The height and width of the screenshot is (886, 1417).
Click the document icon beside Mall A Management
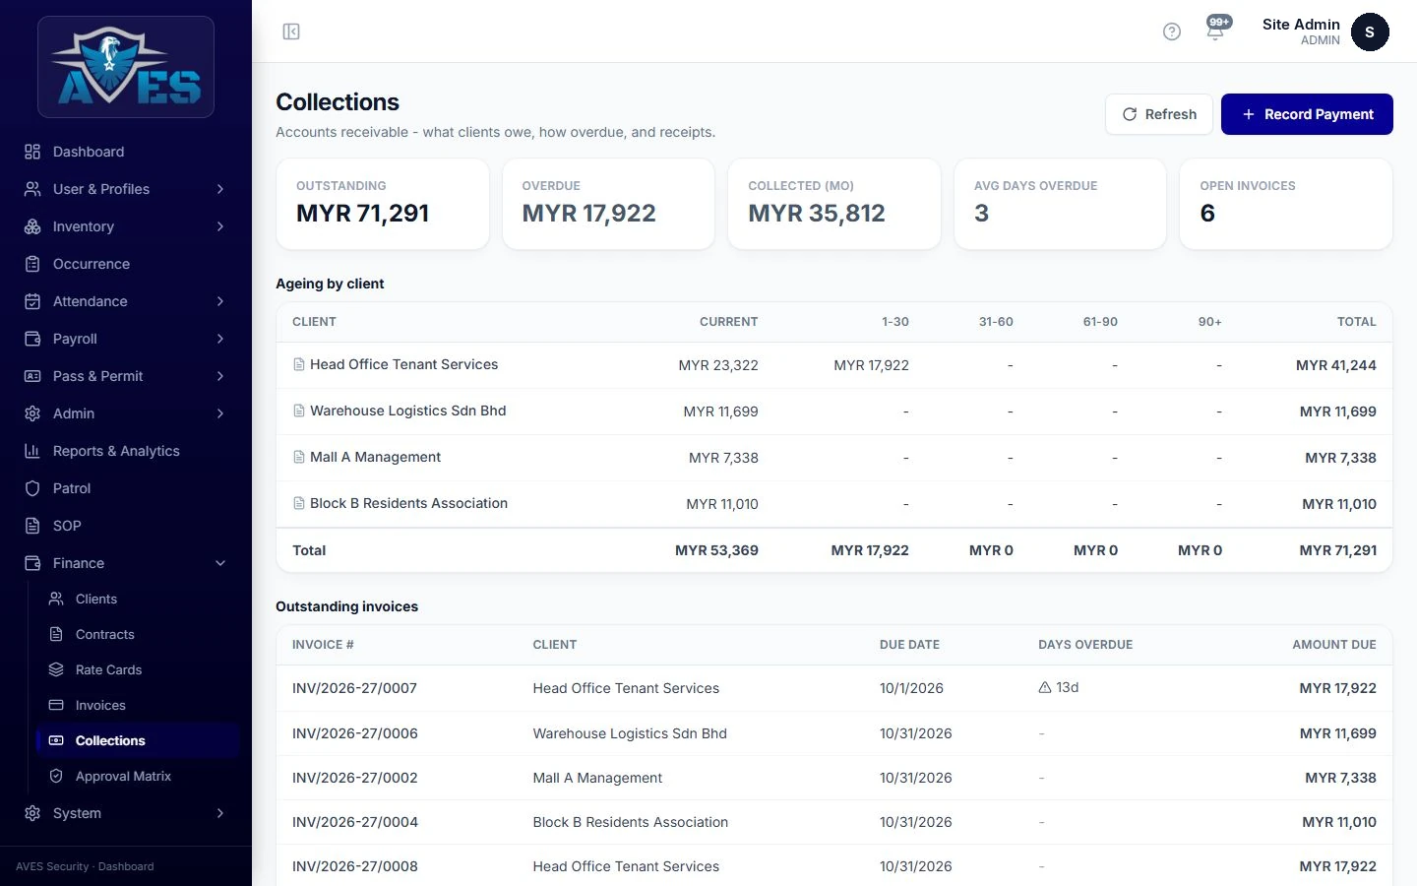pyautogui.click(x=299, y=457)
